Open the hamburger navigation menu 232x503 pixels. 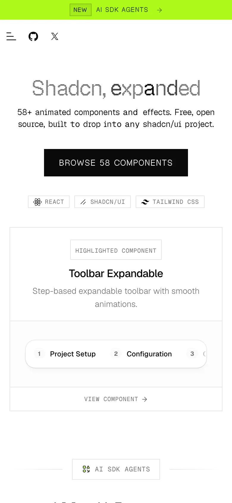point(11,36)
